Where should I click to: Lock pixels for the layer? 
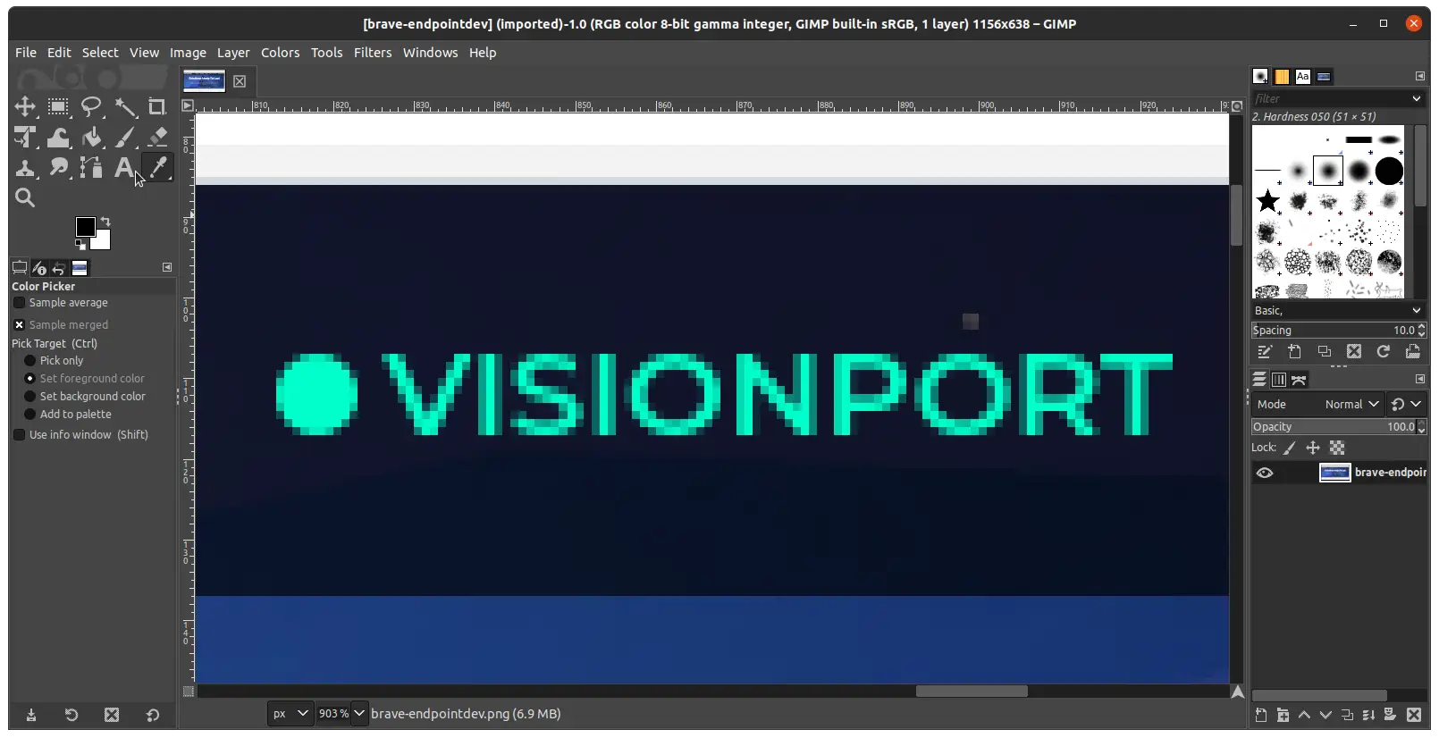[1290, 449]
